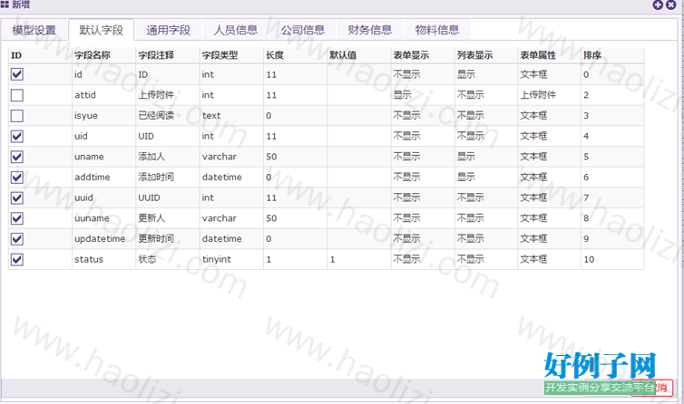
Task: Switch to the 人员信息 tab
Action: (x=236, y=30)
